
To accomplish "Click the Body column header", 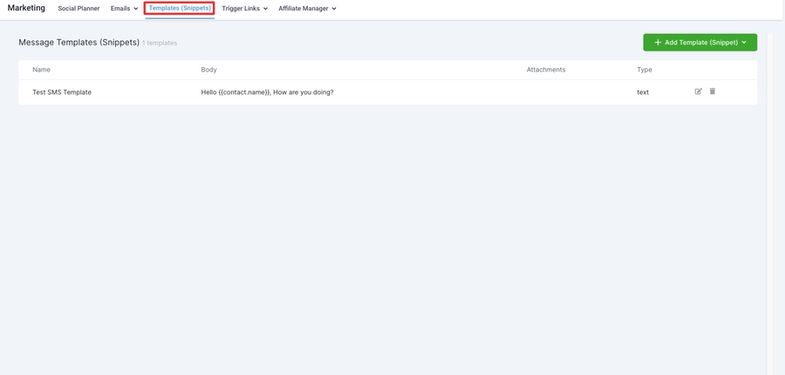I will (x=208, y=70).
